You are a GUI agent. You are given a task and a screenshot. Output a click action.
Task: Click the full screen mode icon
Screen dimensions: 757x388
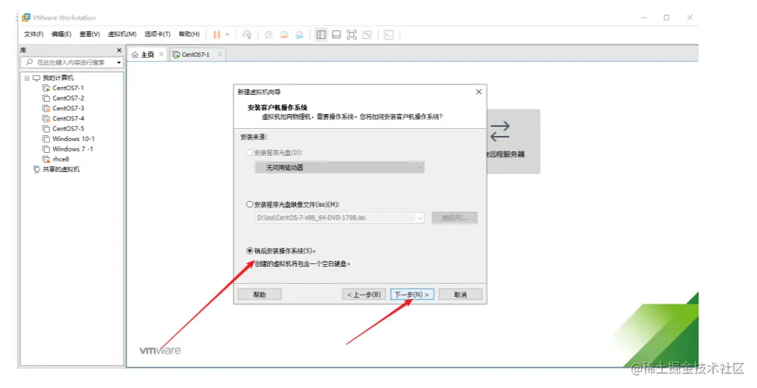coord(352,35)
